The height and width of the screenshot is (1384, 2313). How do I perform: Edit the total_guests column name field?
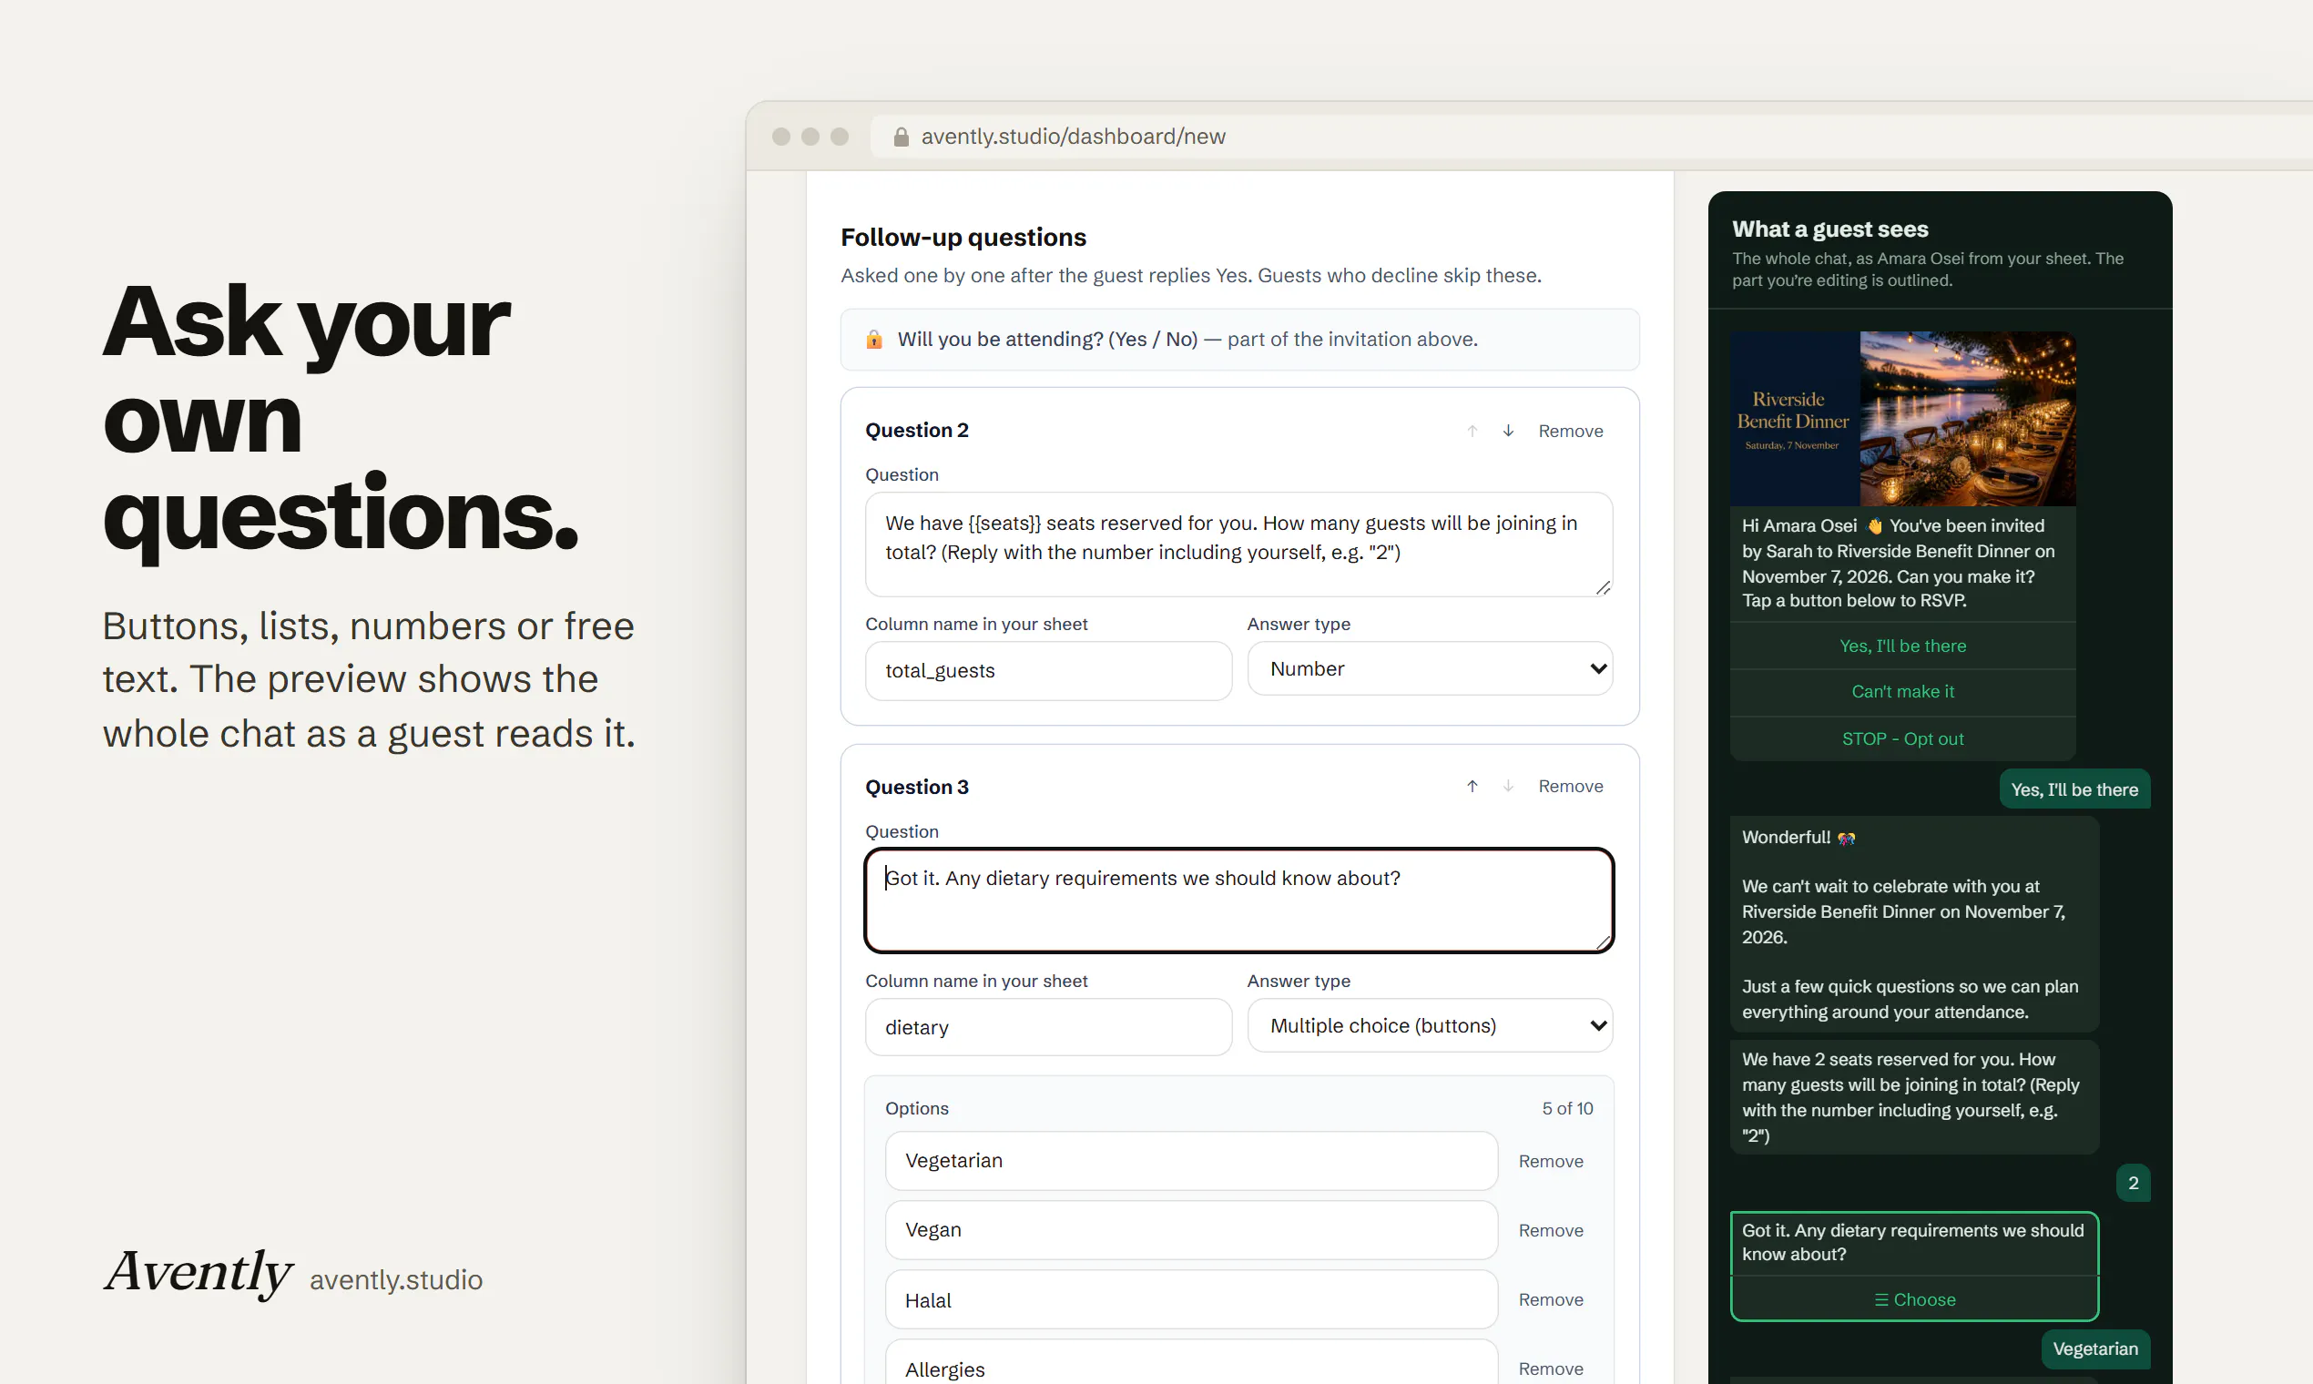point(1048,670)
